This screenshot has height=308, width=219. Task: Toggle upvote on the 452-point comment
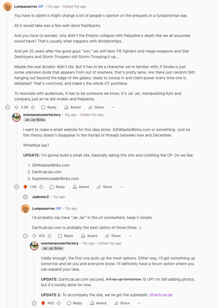tap(34, 236)
